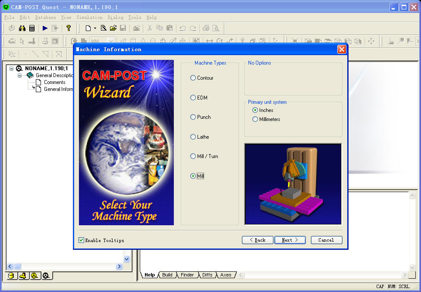This screenshot has height=292, width=421.
Task: Click the milling machine preview image
Action: pyautogui.click(x=293, y=184)
